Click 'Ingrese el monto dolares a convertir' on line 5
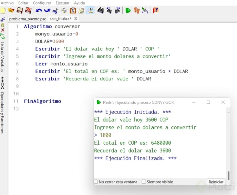Image resolution: width=237 pixels, height=195 pixels. click(x=117, y=56)
